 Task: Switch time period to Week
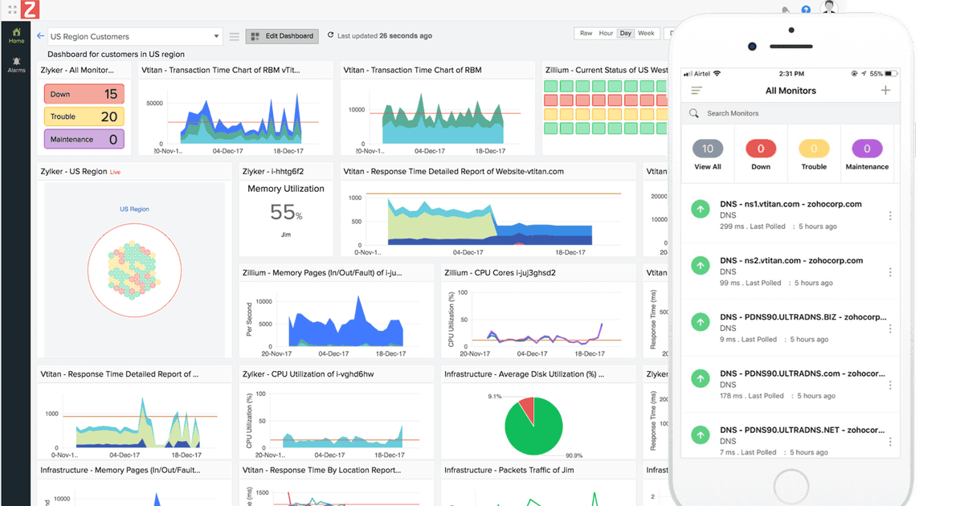click(646, 34)
